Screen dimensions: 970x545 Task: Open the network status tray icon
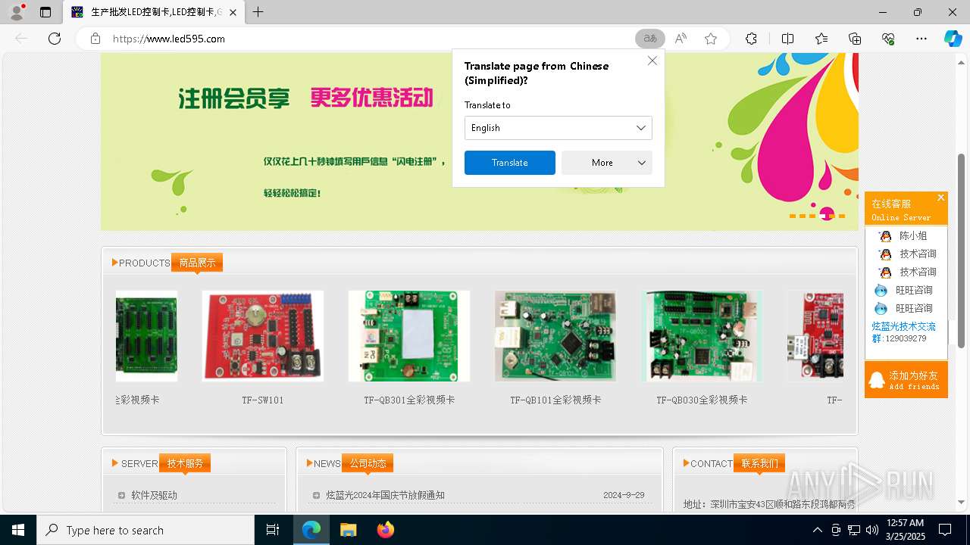(854, 530)
